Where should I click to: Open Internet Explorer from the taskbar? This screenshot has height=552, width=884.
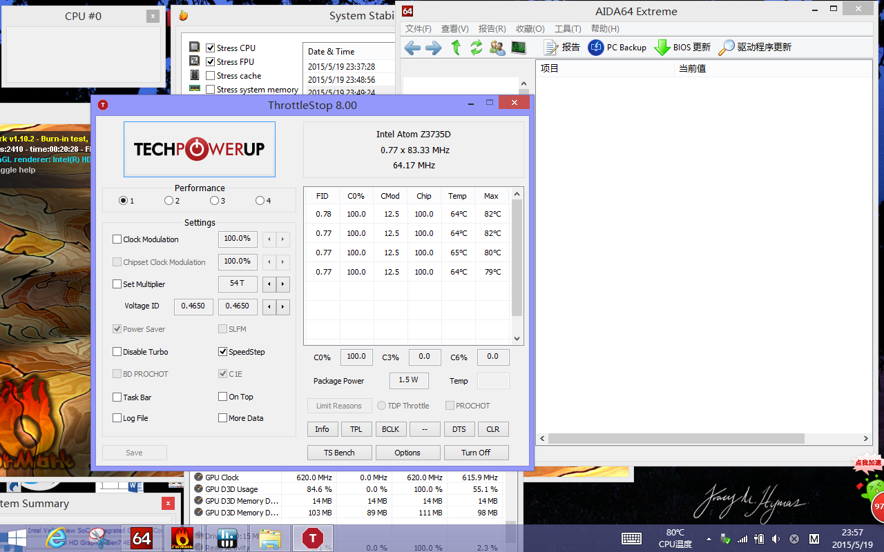56,538
